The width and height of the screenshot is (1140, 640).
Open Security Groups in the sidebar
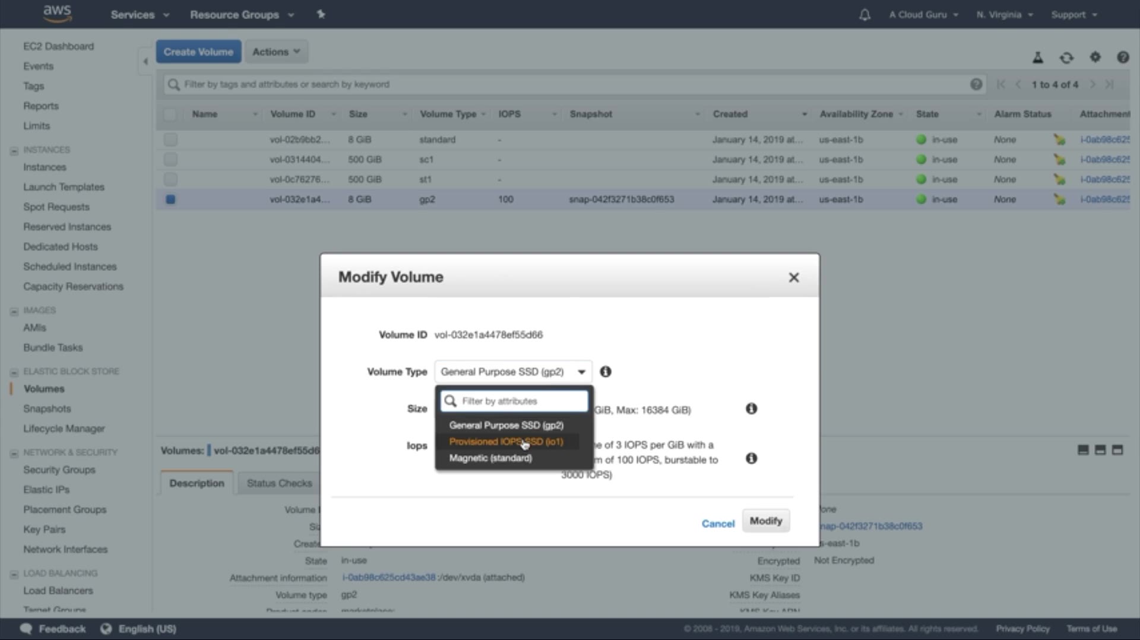59,470
